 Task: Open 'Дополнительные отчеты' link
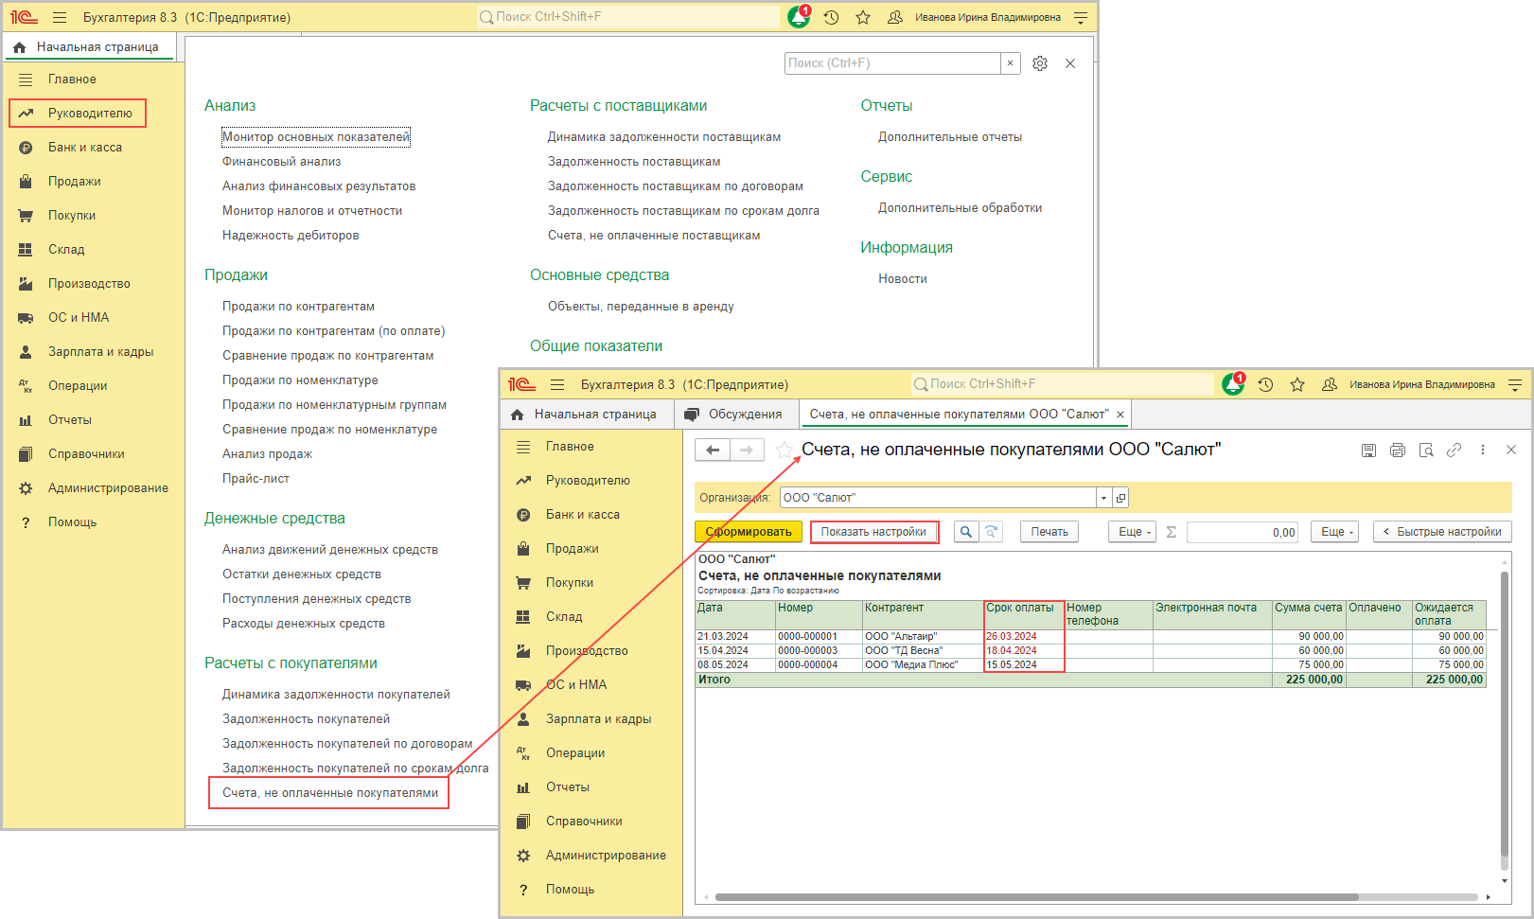click(950, 137)
